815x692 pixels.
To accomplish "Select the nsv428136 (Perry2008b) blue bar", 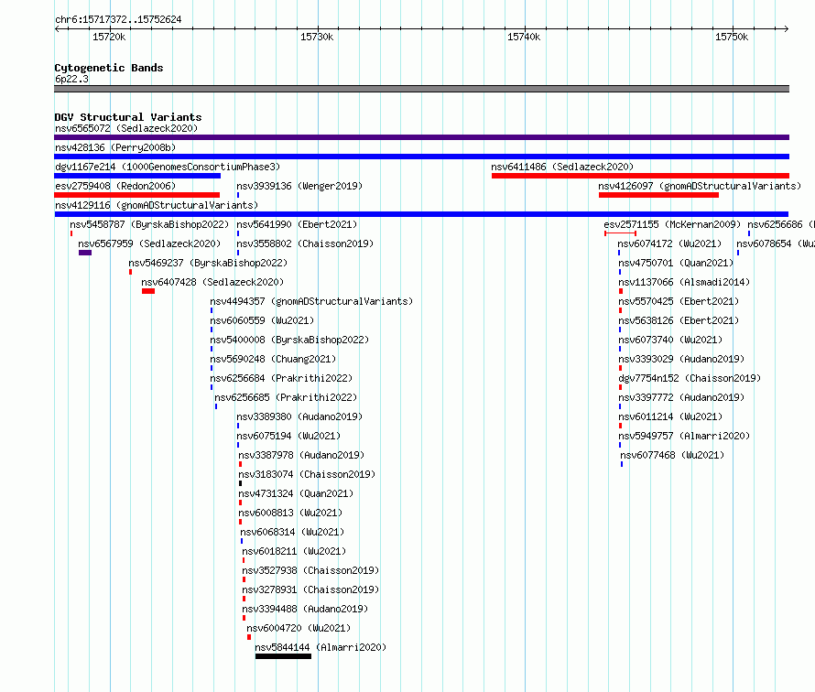I will click(x=421, y=157).
